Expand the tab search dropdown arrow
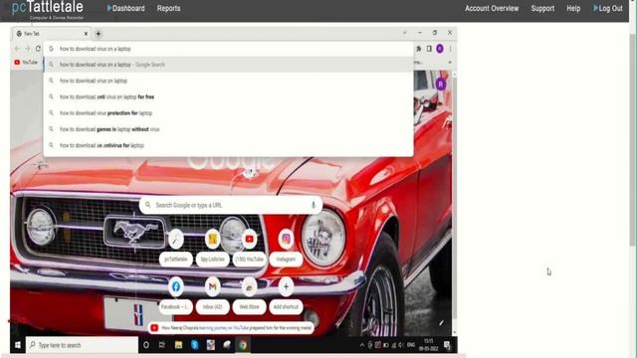This screenshot has height=358, width=637. point(405,33)
